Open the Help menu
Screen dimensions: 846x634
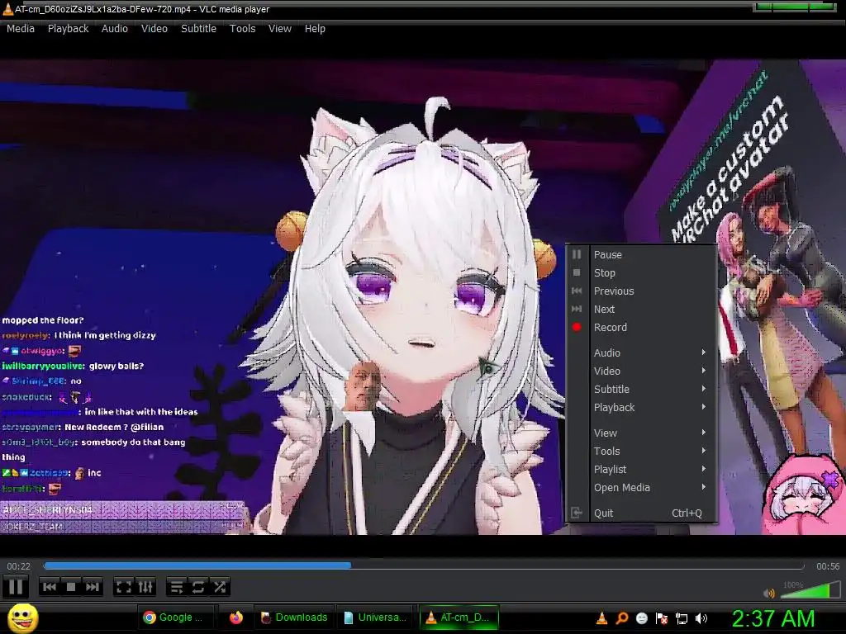(x=315, y=29)
